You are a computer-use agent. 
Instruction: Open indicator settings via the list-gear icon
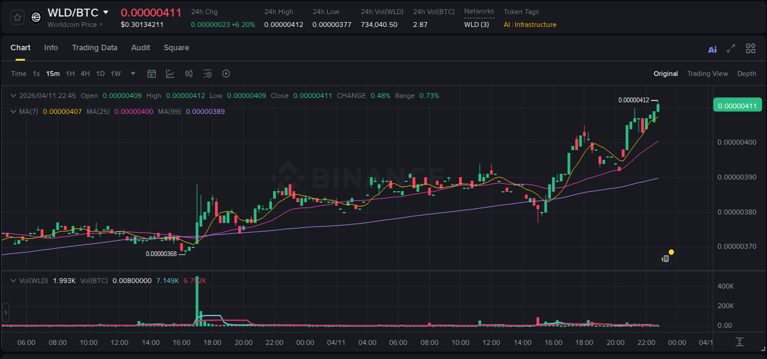tap(207, 74)
